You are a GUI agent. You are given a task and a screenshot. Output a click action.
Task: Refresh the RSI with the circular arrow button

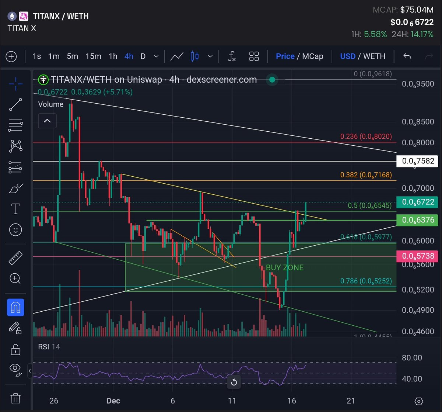pos(234,382)
